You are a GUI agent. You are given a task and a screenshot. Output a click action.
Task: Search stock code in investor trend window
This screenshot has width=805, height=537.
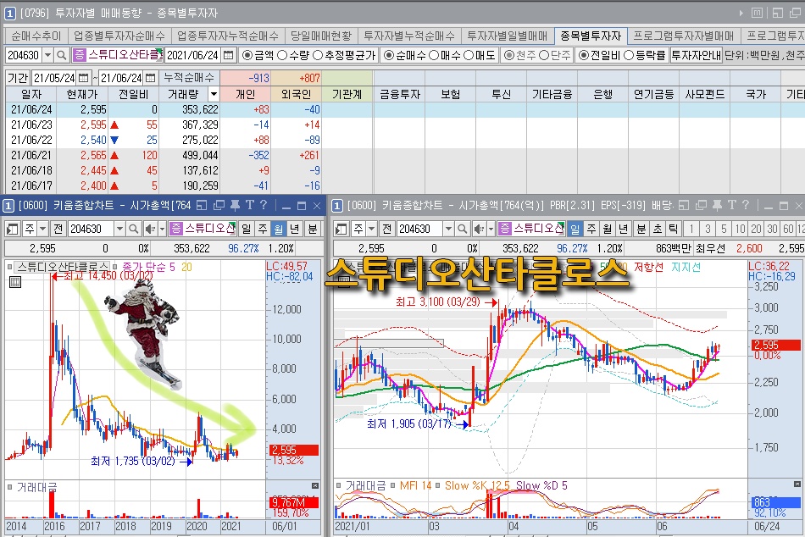tap(61, 55)
